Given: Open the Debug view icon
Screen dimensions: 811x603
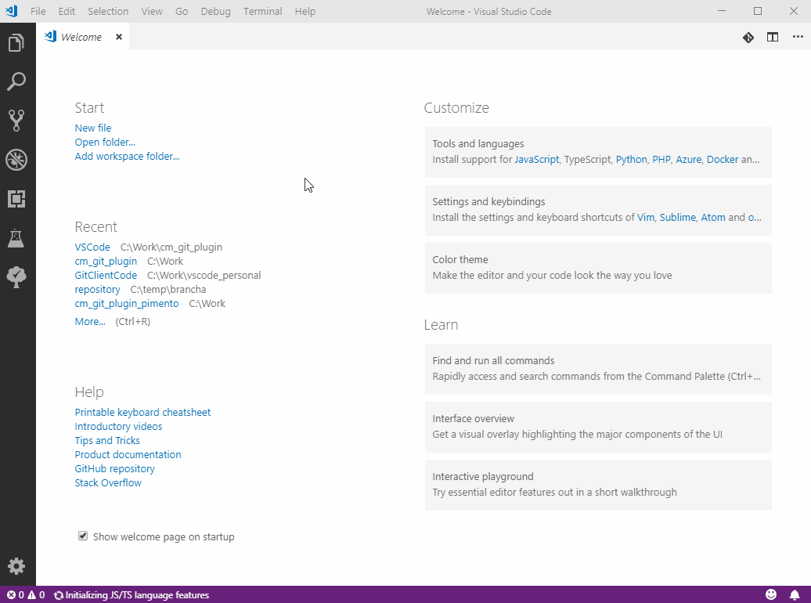Looking at the screenshot, I should (16, 160).
